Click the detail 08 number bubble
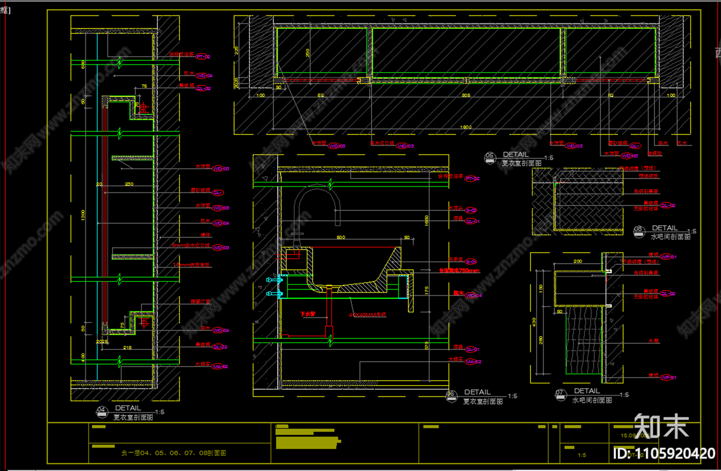This screenshot has width=721, height=471. click(639, 231)
